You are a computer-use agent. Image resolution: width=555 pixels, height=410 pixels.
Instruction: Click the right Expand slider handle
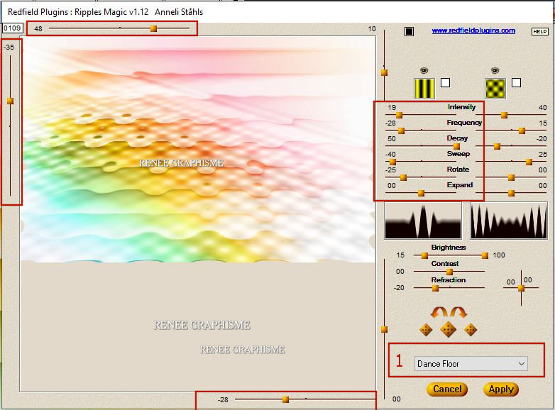(x=511, y=193)
